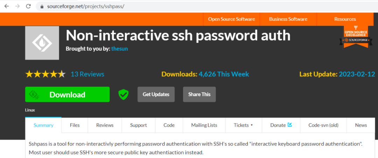378x158 pixels.
Task: Select the Mailing Lists tab
Action: (204, 125)
